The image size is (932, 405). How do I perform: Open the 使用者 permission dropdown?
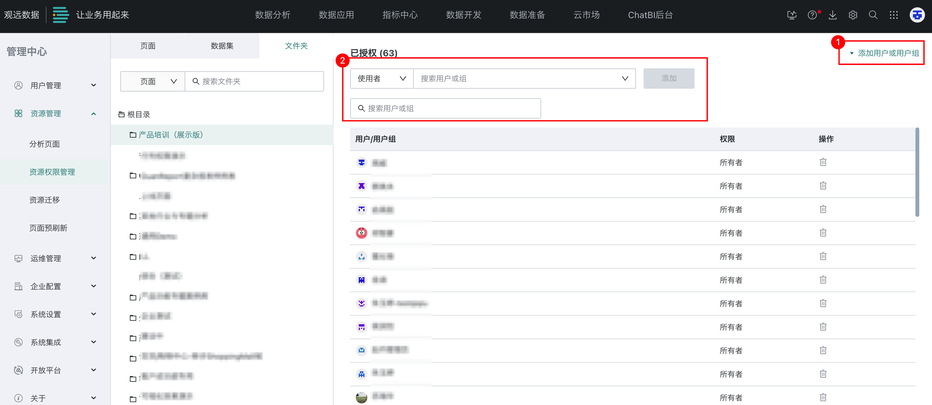[x=381, y=79]
